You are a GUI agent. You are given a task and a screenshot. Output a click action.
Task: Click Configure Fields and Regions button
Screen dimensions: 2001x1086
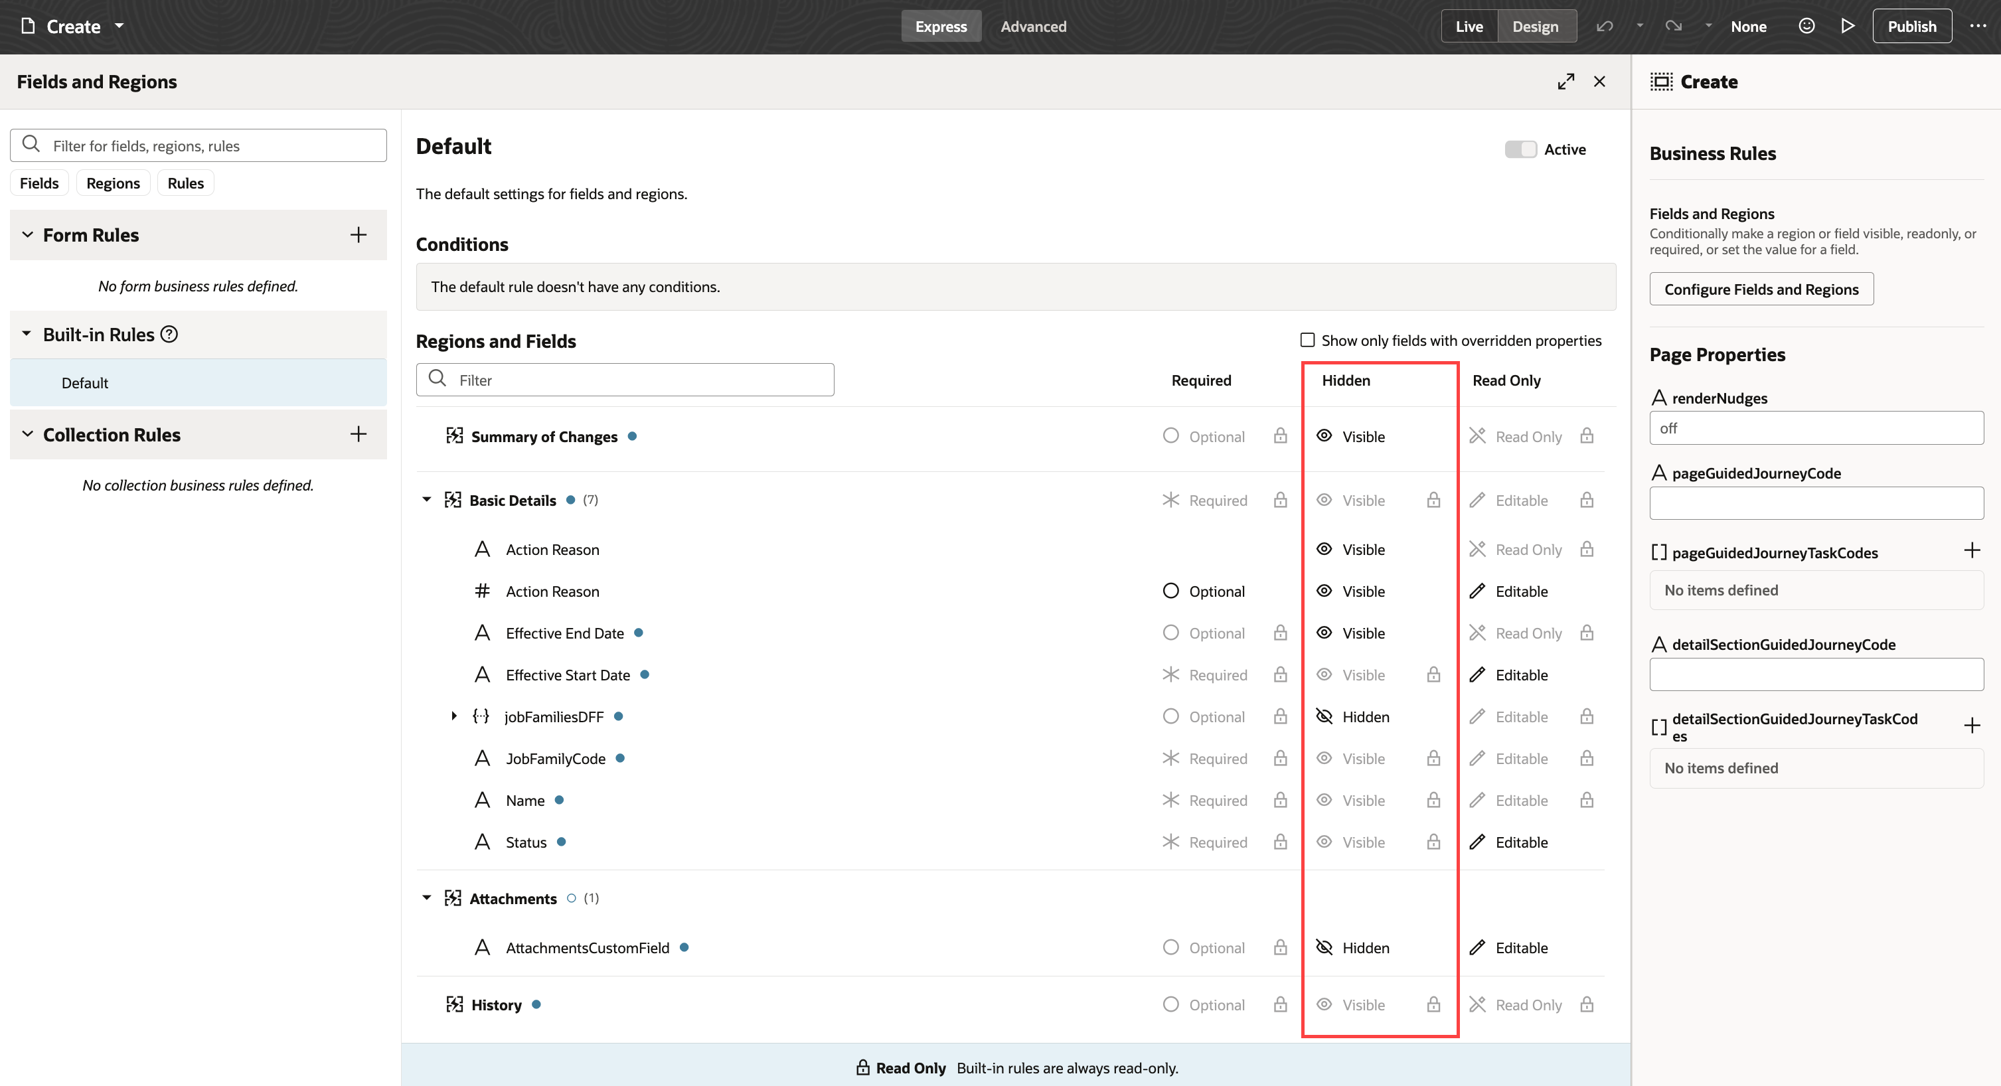[1761, 289]
